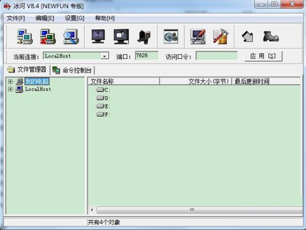Open the screen control monitor icon

click(x=121, y=36)
